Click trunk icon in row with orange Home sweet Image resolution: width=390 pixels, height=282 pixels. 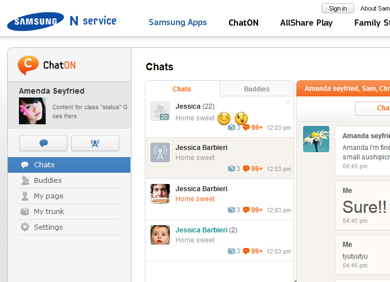point(231,210)
